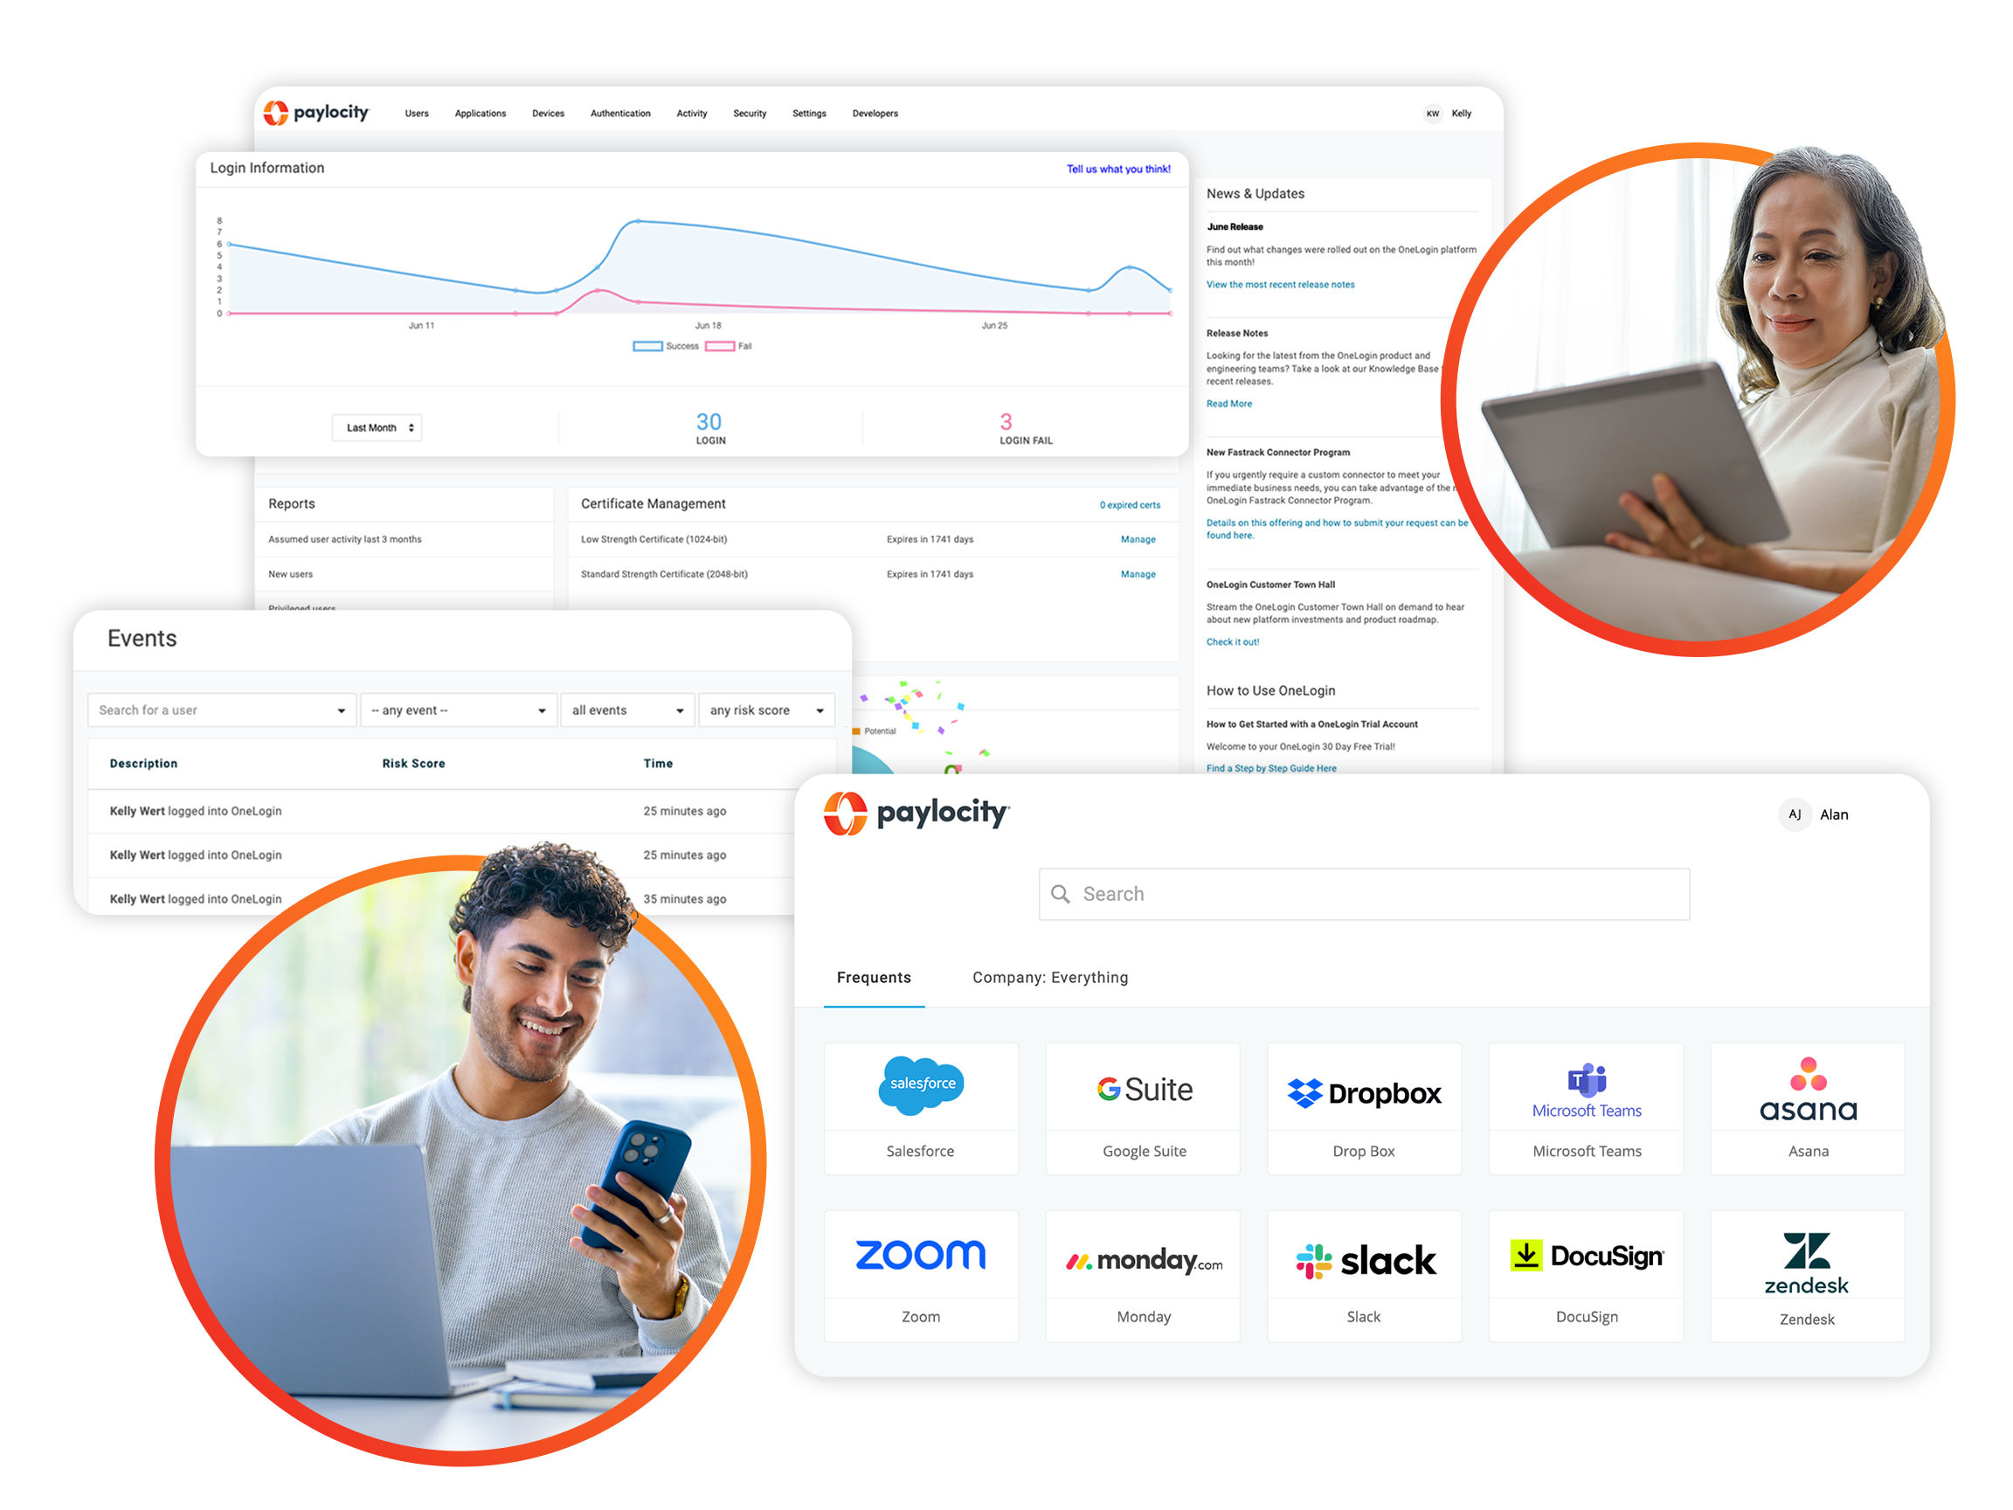Open the Microsoft Teams app logo
Image resolution: width=2013 pixels, height=1510 pixels.
(x=1586, y=1091)
